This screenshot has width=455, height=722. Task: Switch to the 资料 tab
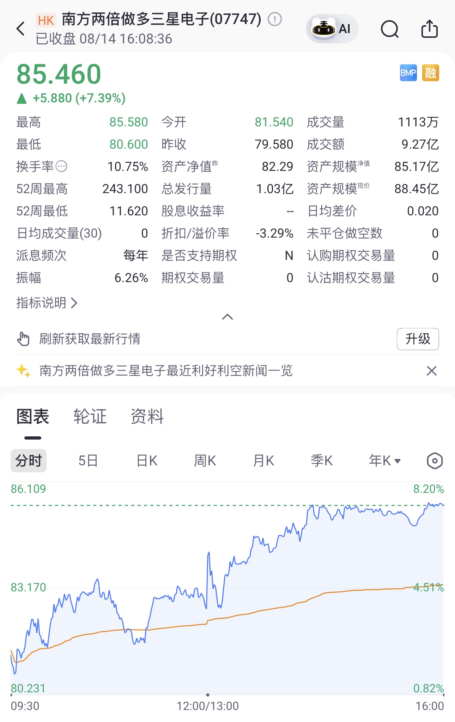pyautogui.click(x=147, y=417)
